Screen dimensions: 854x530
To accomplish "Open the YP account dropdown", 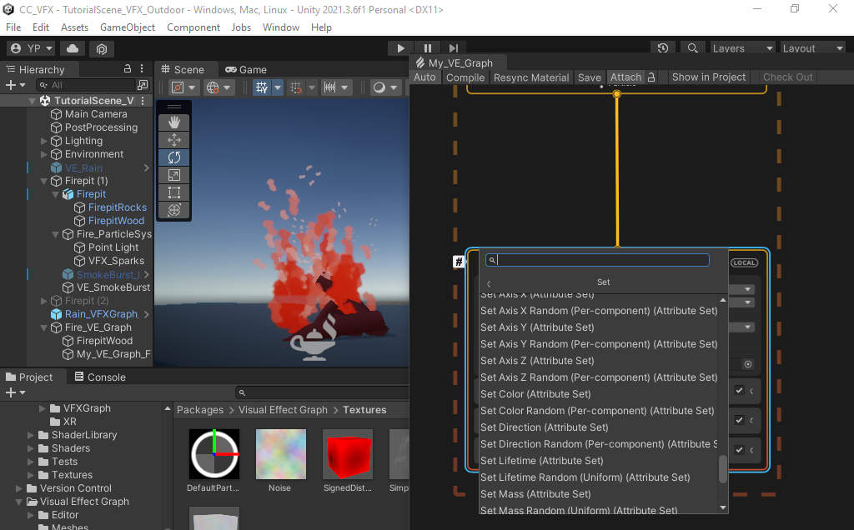I will click(31, 48).
